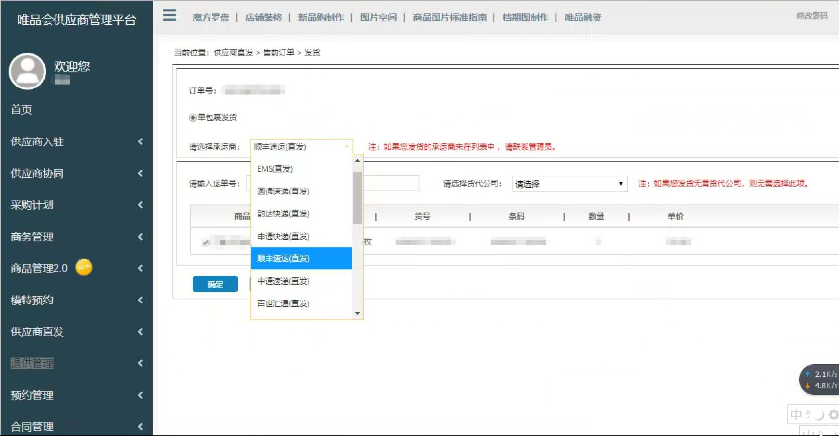Expand 供应商协同 sidebar section
The image size is (839, 436).
pyautogui.click(x=76, y=173)
